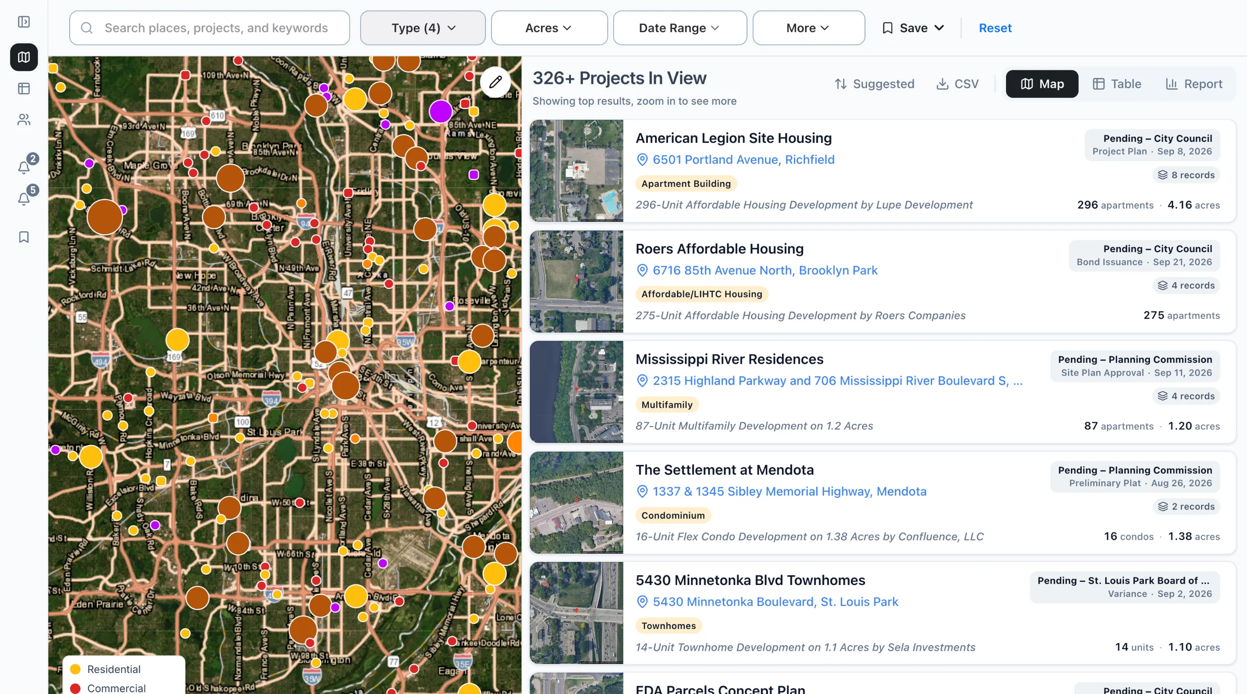Open The Settlement at Mendota aerial thumbnail
1247x694 pixels.
[576, 502]
